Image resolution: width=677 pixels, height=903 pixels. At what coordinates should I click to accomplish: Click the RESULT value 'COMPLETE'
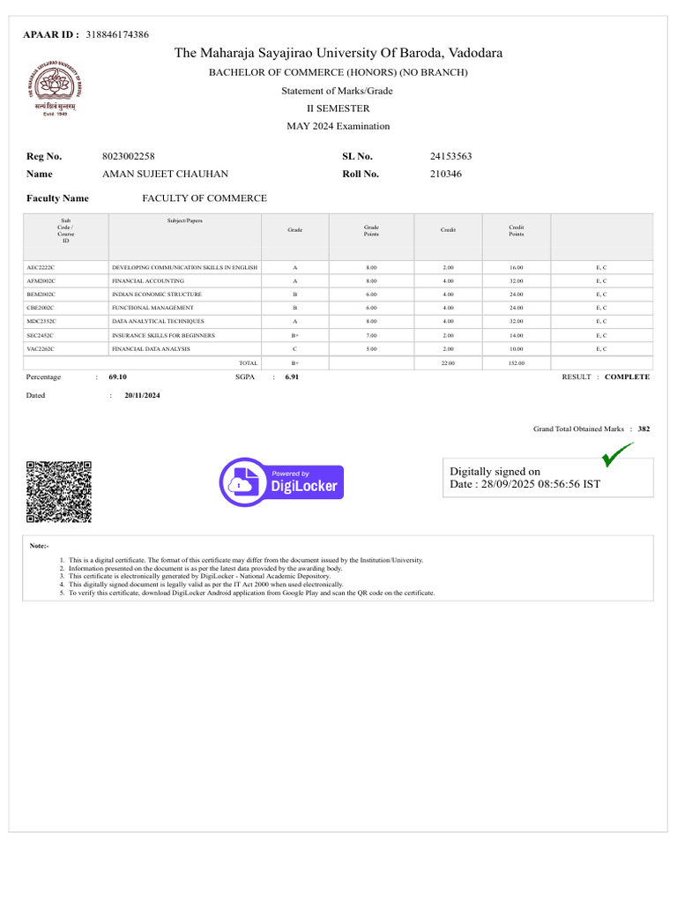627,377
